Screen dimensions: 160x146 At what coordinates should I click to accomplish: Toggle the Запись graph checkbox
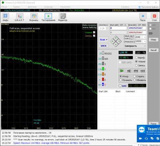coord(94,36)
